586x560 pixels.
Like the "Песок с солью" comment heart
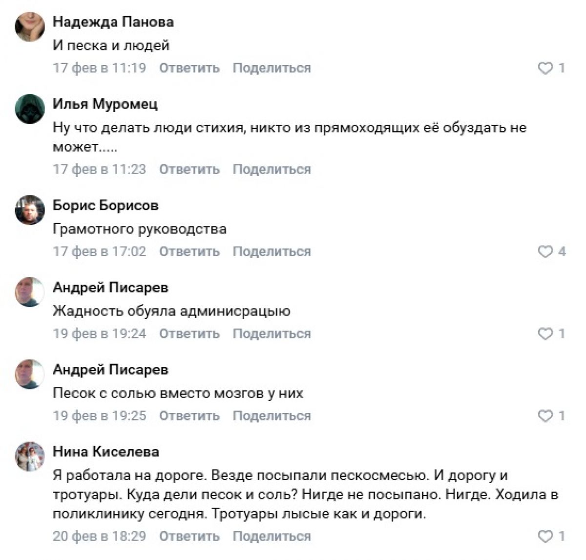coord(544,416)
